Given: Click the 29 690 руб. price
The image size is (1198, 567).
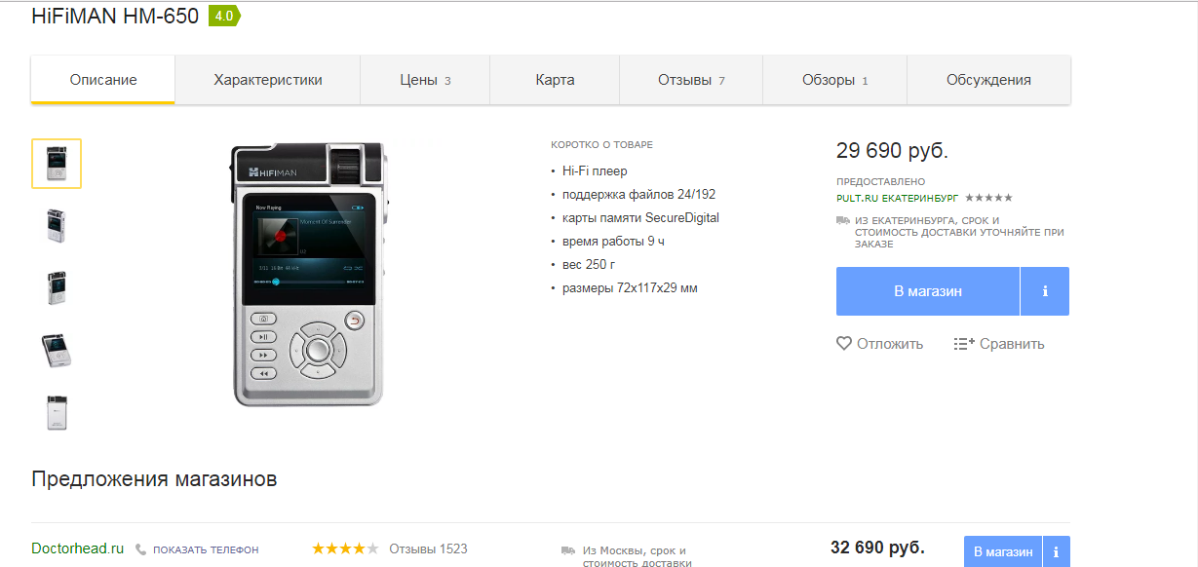Looking at the screenshot, I should click(x=892, y=151).
